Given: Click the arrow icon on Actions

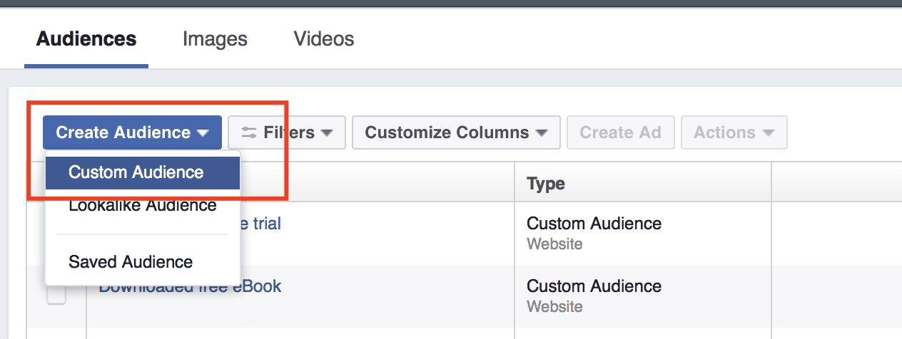Looking at the screenshot, I should [x=769, y=133].
